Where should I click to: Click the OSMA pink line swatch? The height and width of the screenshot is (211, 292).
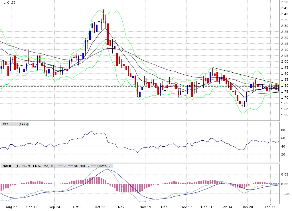94,166
